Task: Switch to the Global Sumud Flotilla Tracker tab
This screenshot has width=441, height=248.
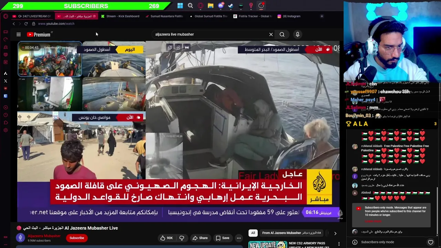Action: [x=209, y=16]
